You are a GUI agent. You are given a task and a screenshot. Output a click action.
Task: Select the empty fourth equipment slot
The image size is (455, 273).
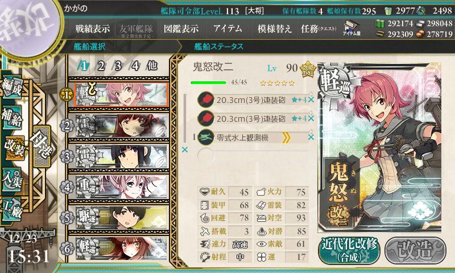point(253,156)
